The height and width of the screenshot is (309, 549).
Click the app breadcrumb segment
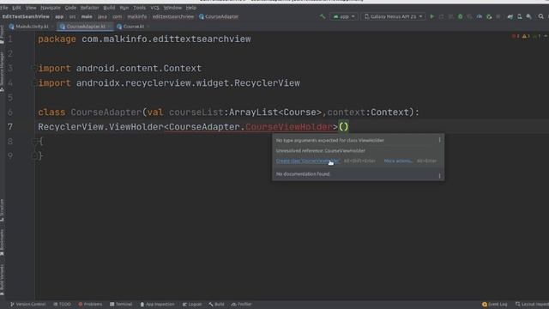coord(59,16)
